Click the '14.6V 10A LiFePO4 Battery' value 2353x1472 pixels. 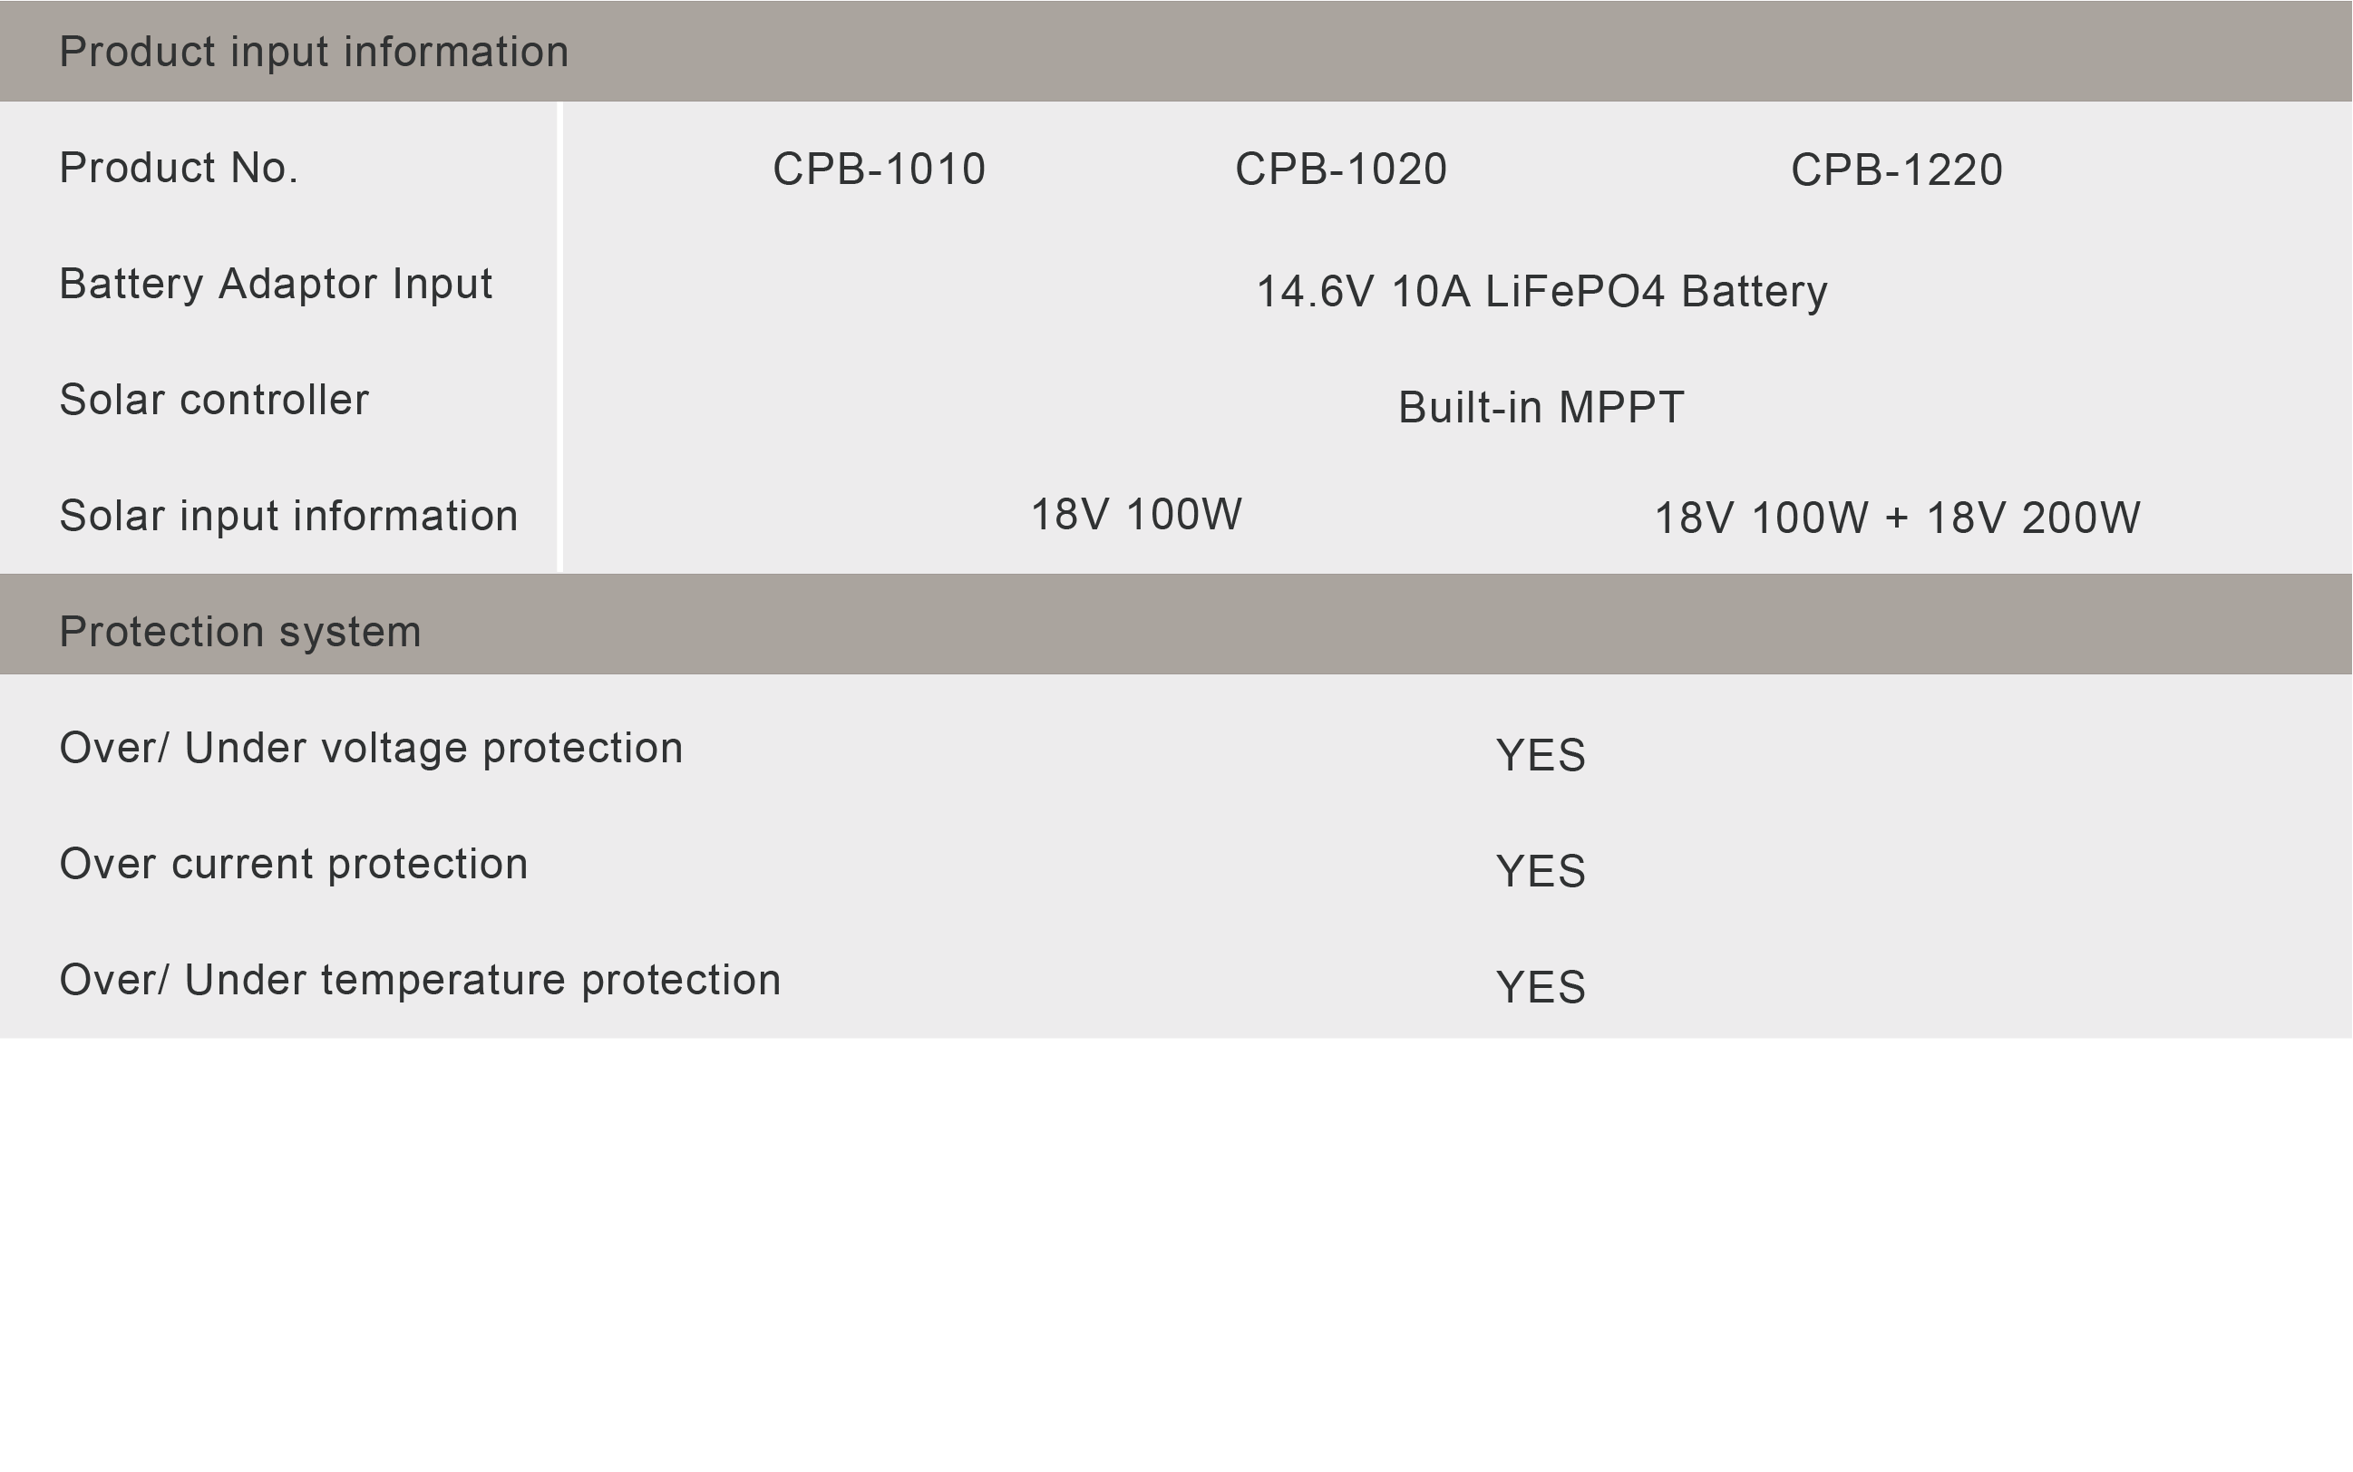coord(1541,291)
